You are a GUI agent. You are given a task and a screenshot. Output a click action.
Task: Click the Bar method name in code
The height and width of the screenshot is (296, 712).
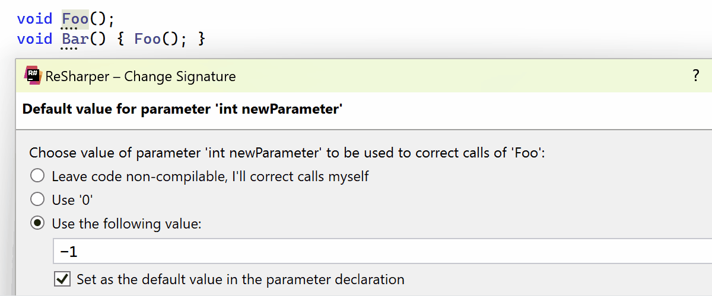coord(75,39)
